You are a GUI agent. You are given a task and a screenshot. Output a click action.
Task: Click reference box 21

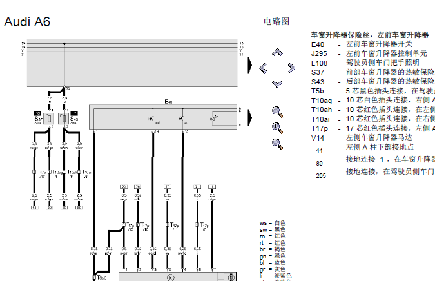[197, 187]
